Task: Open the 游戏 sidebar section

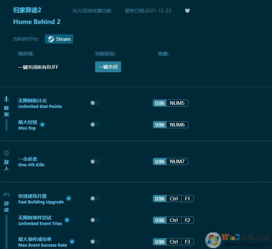Action: point(6,206)
